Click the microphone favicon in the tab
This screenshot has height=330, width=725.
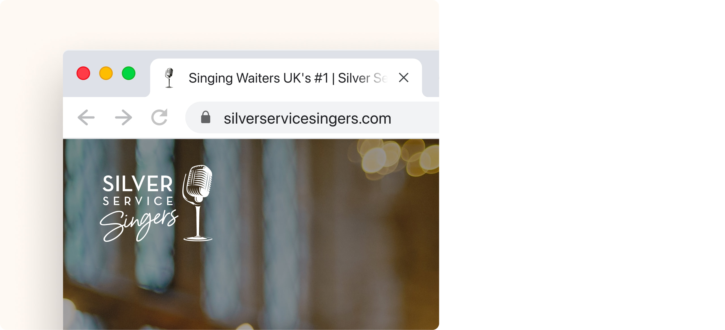169,78
